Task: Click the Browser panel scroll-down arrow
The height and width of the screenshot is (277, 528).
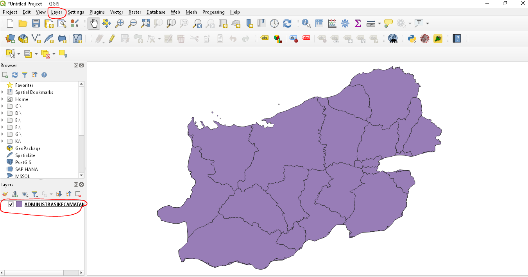Action: [x=81, y=175]
